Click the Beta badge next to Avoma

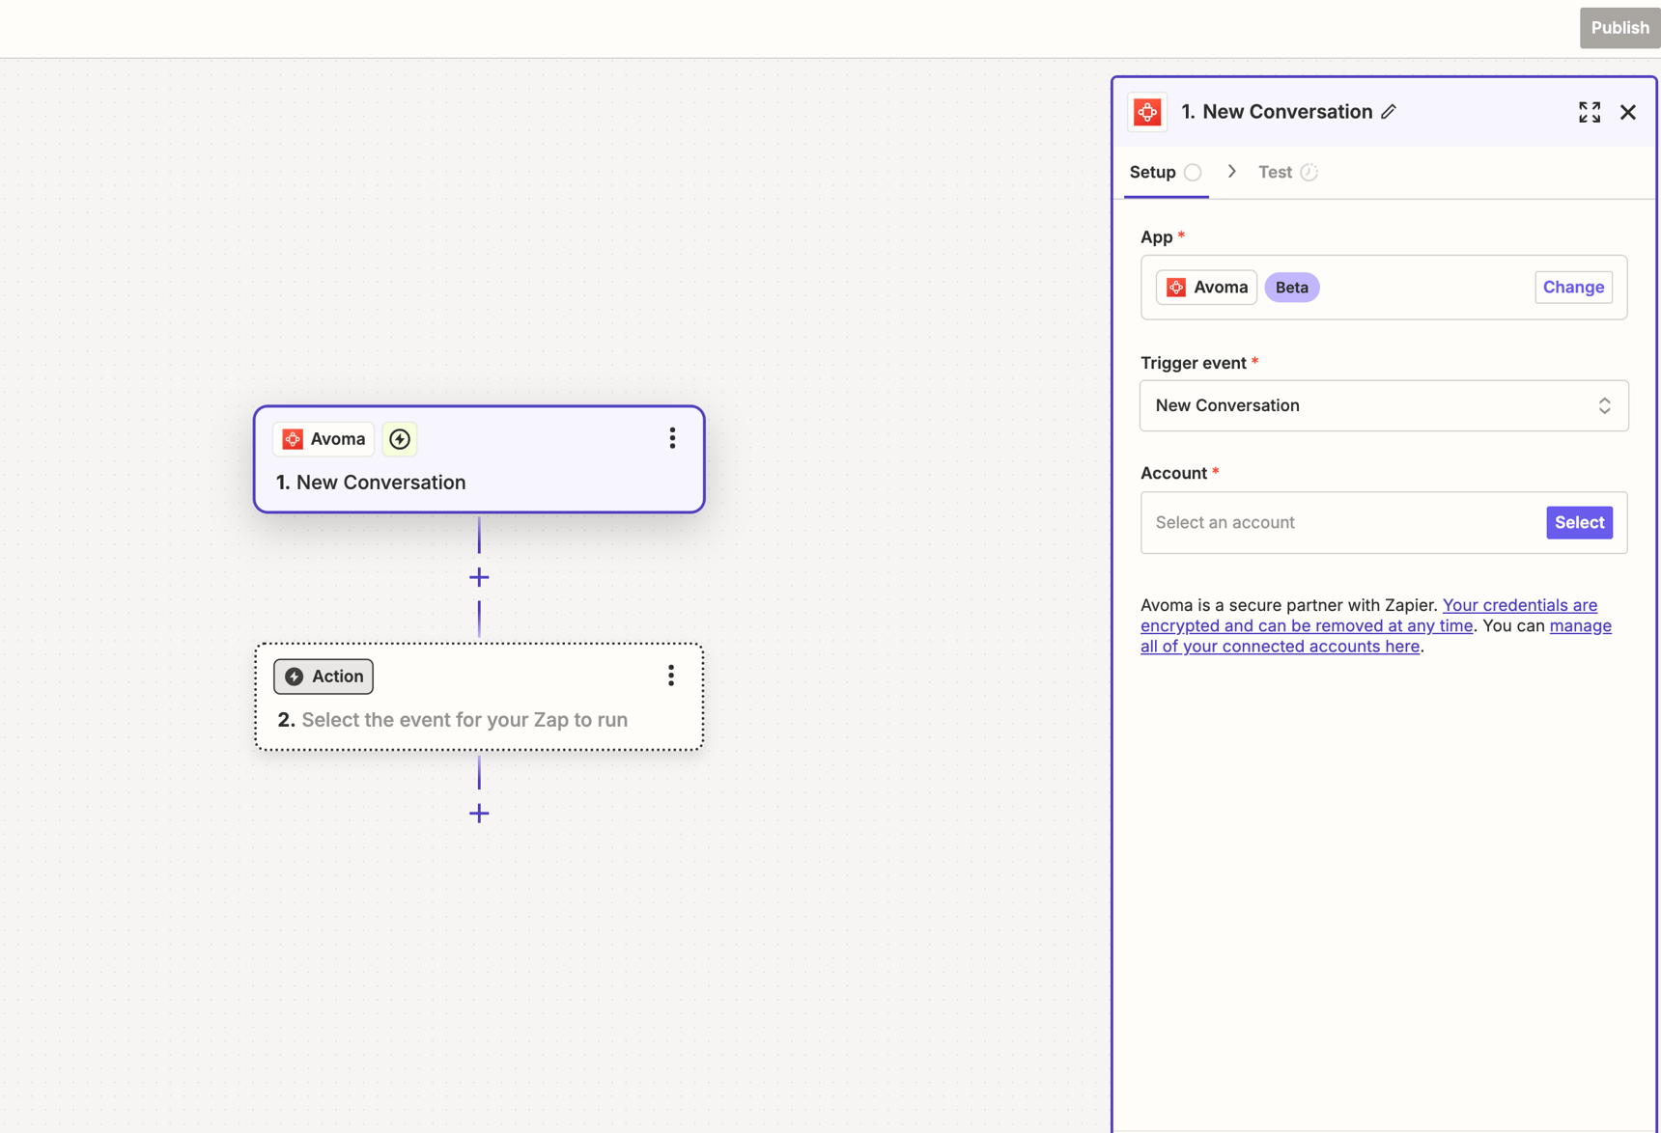[x=1292, y=287]
